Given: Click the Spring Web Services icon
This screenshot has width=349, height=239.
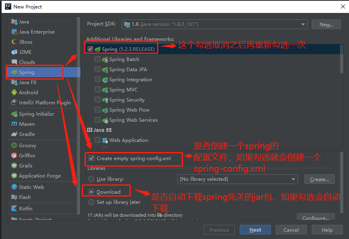Looking at the screenshot, I should (x=105, y=120).
